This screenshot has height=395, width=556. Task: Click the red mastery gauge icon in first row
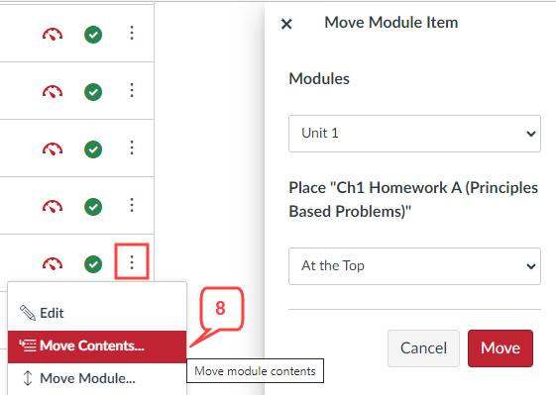pyautogui.click(x=53, y=35)
